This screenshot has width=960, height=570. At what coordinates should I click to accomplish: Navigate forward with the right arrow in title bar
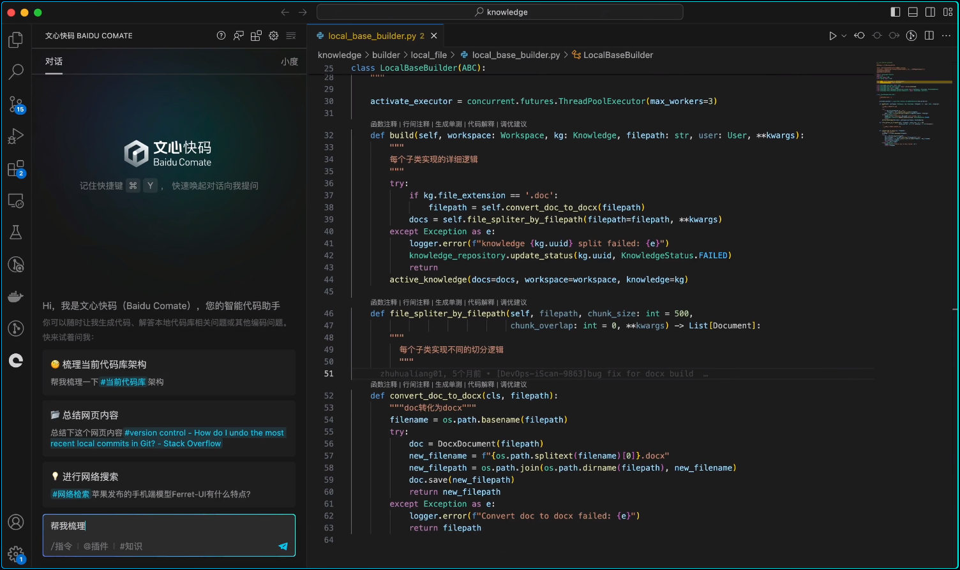(x=303, y=12)
